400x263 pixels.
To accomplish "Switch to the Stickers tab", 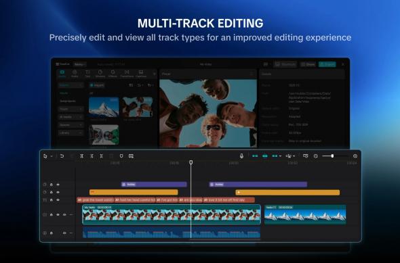I will pyautogui.click(x=100, y=74).
